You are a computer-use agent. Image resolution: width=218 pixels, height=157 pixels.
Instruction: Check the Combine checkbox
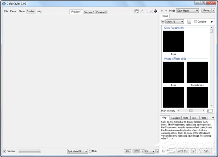pos(195,22)
